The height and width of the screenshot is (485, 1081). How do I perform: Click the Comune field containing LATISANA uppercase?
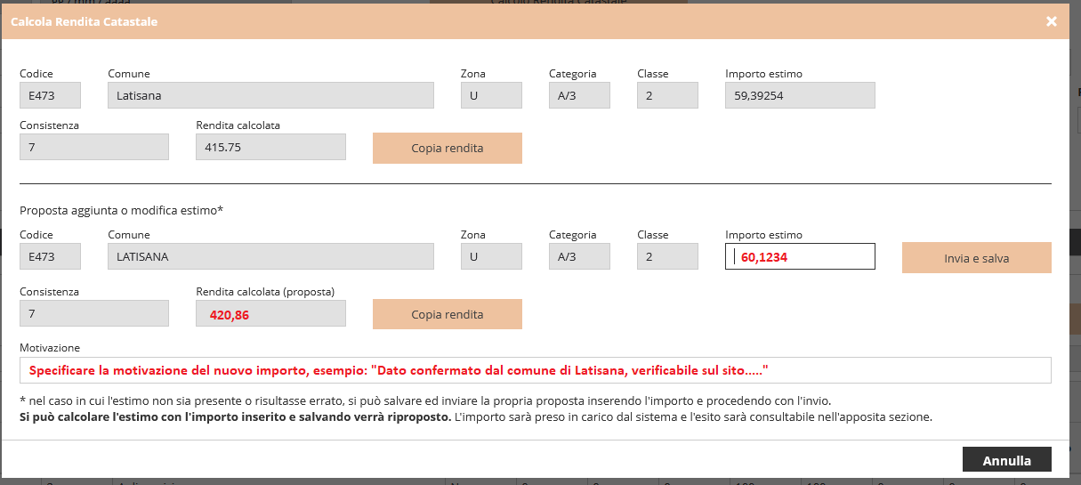click(x=271, y=257)
